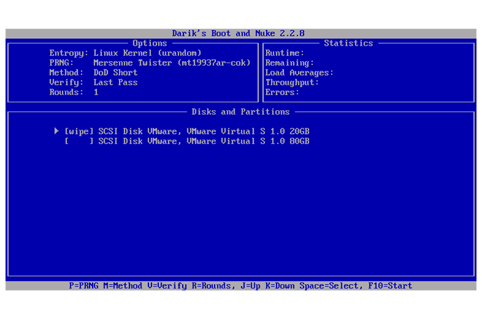Click the PRNG value Mersenne Twister
This screenshot has width=482, height=321.
pos(172,63)
